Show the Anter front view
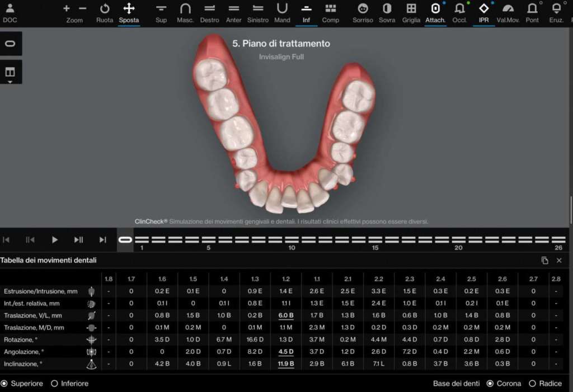 [233, 13]
